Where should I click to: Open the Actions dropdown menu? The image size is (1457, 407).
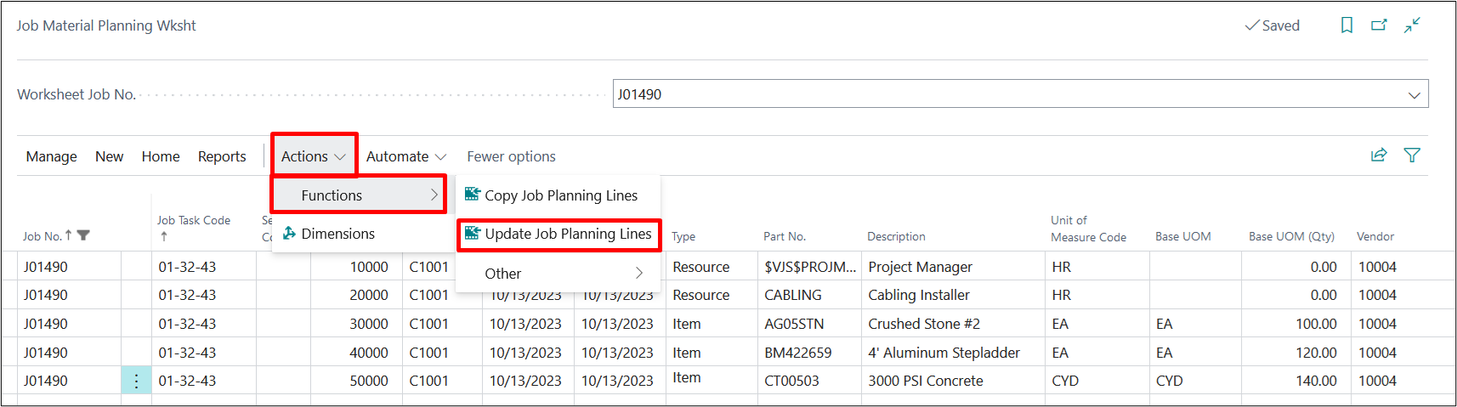313,156
